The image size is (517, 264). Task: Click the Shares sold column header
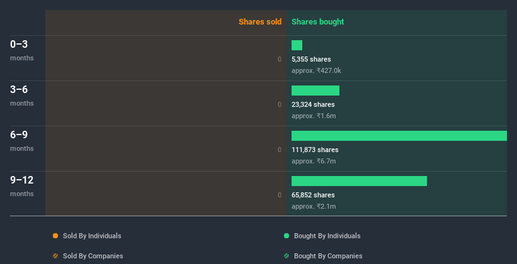(x=260, y=22)
